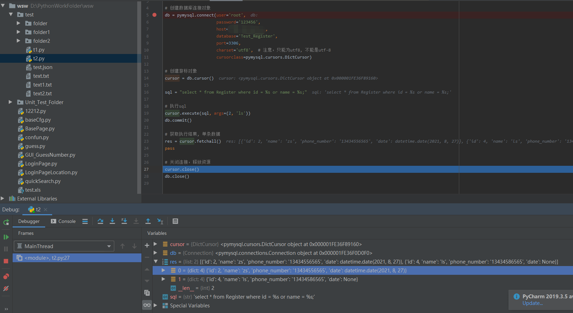The width and height of the screenshot is (573, 313).
Task: Click Run to Cursor
Action: click(160, 221)
